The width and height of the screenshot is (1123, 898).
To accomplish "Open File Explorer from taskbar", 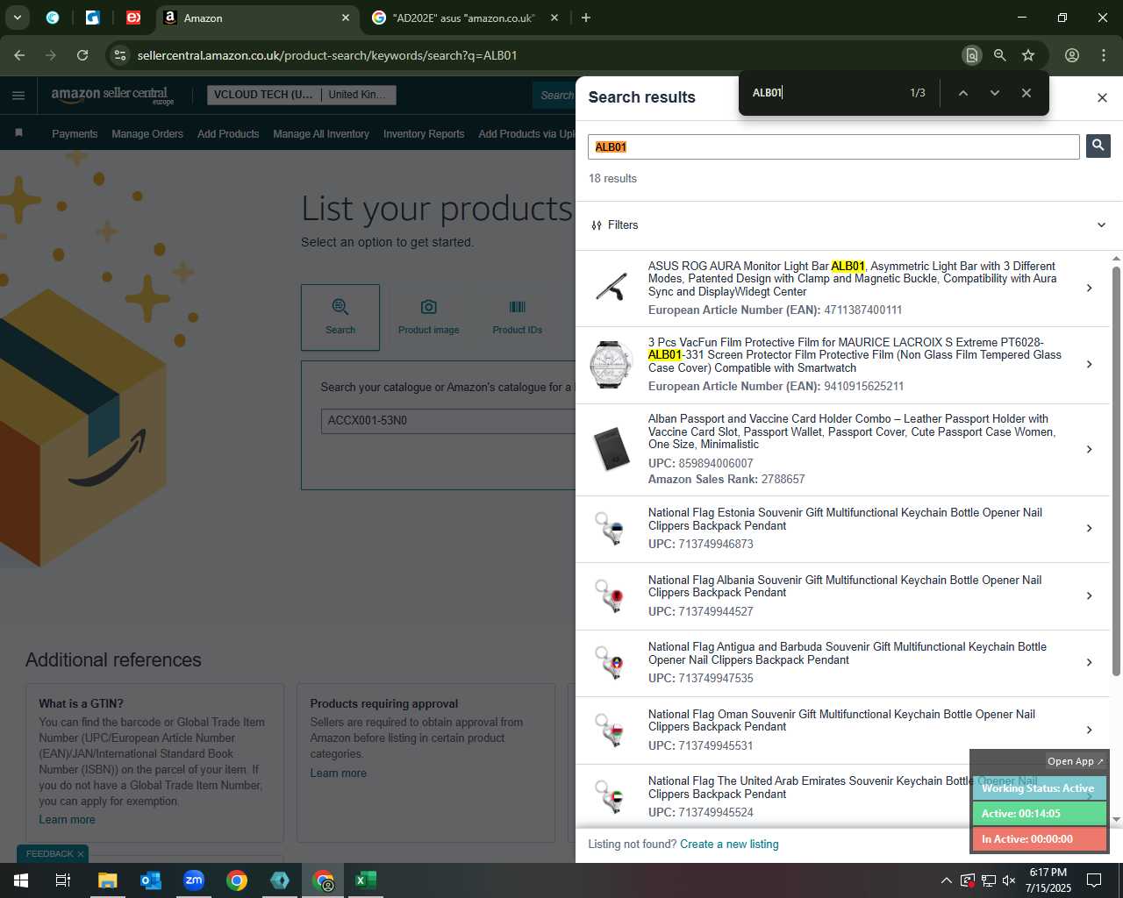I will pos(107,880).
